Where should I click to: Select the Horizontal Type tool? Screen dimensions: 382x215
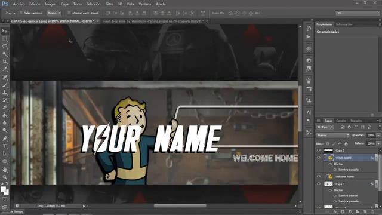[5, 146]
